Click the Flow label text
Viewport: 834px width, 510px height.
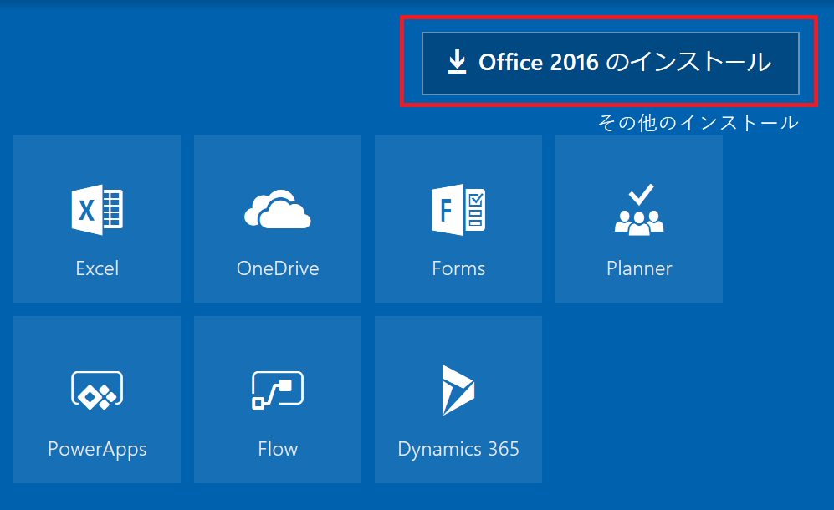[278, 449]
